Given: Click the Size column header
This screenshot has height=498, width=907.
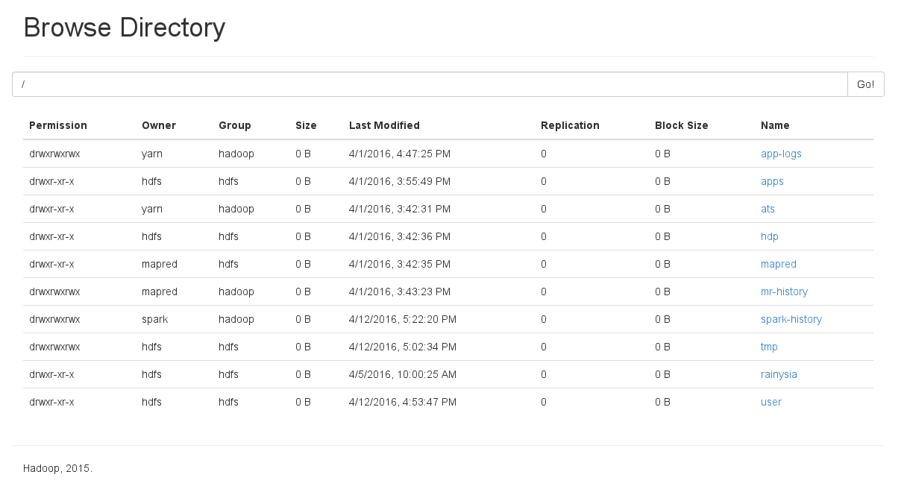Looking at the screenshot, I should point(306,125).
